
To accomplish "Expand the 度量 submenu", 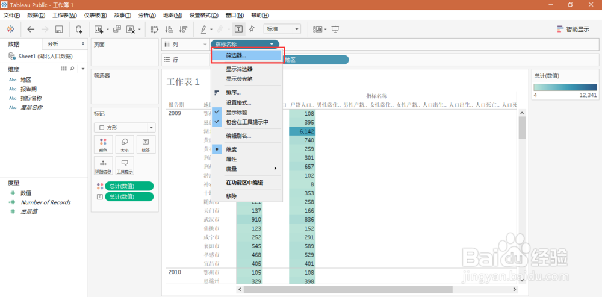I will tap(247, 168).
